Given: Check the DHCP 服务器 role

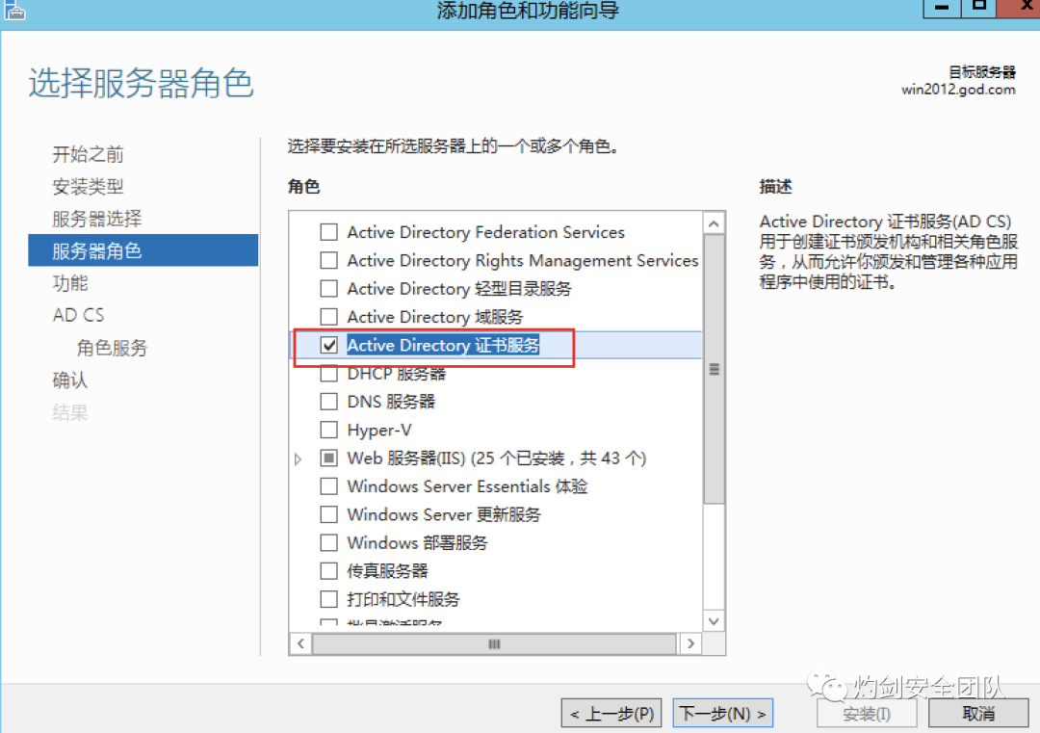Looking at the screenshot, I should 328,374.
